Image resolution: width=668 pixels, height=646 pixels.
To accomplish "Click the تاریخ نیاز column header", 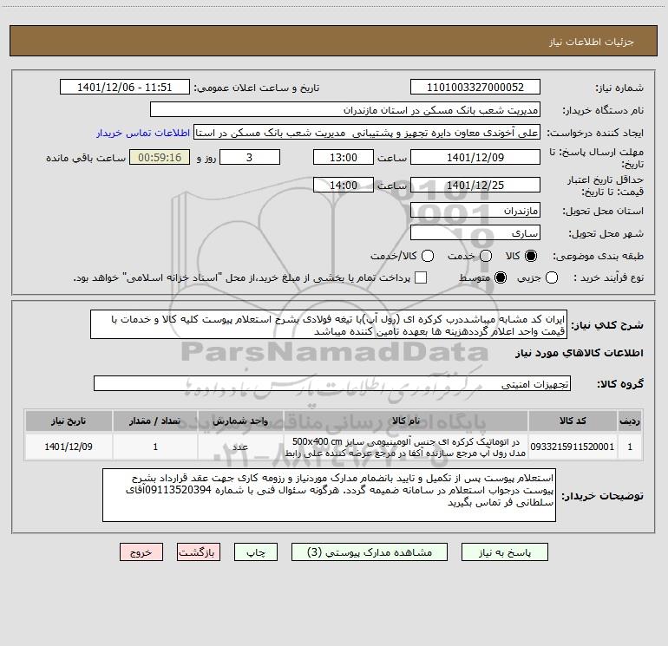I will 69,421.
